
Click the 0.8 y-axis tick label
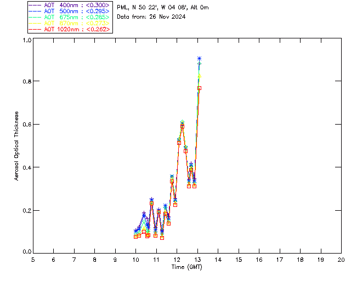[x=27, y=81]
